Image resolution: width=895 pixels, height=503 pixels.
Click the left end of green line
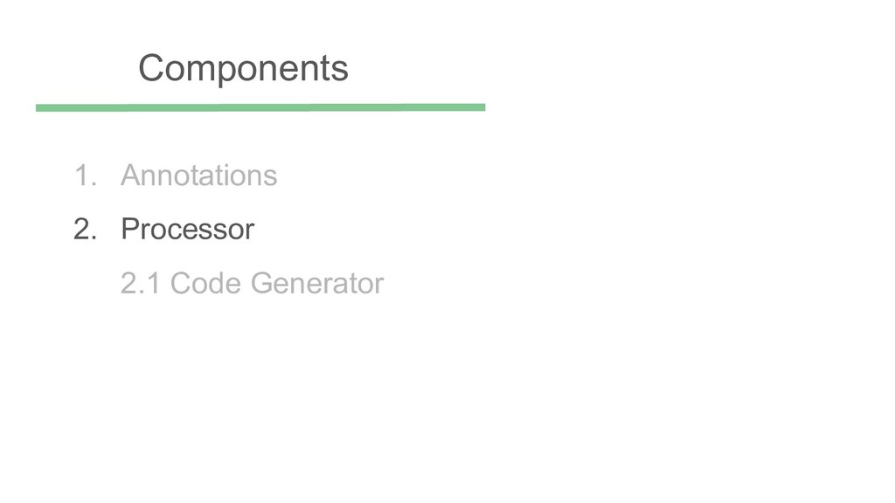pyautogui.click(x=39, y=107)
